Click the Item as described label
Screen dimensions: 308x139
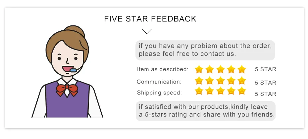click(163, 69)
